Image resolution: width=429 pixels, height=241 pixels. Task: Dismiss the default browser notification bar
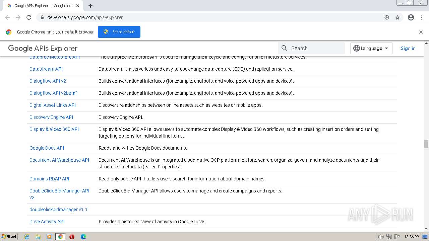pos(421,32)
